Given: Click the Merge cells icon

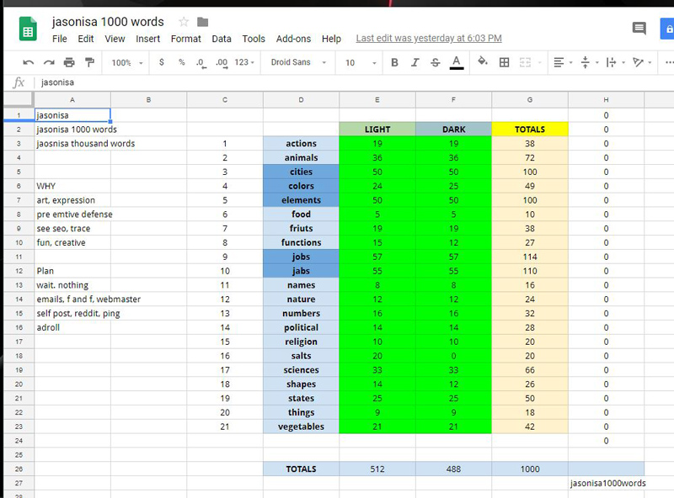Looking at the screenshot, I should click(525, 63).
